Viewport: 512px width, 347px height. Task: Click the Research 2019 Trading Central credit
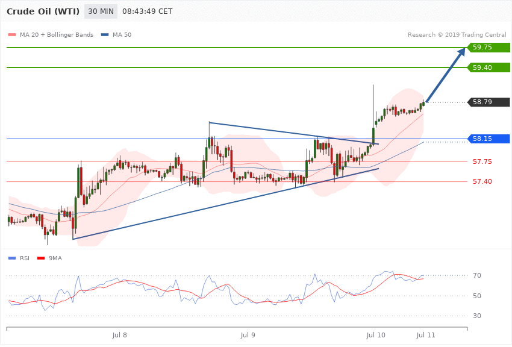tap(457, 34)
